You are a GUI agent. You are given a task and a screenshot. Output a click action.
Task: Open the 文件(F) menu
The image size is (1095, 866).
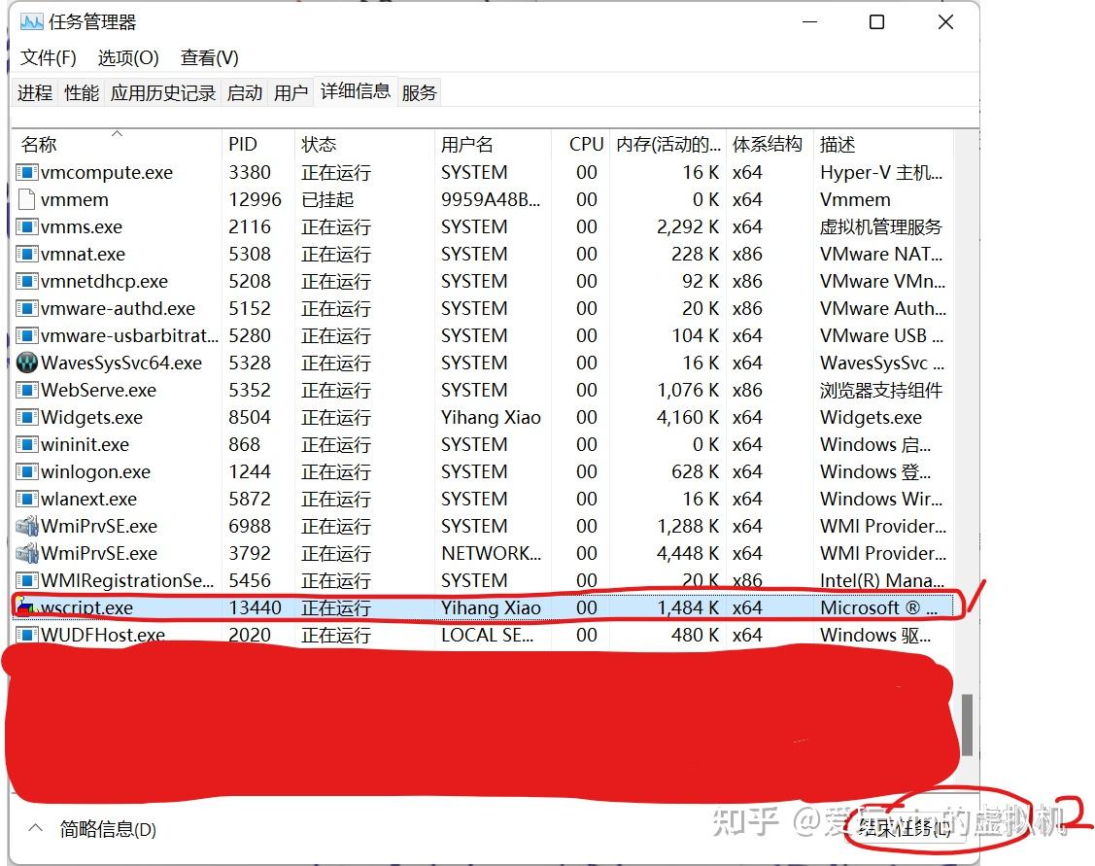pos(49,57)
